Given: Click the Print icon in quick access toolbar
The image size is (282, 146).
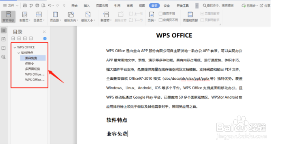Looking at the screenshot, I should 37,6.
